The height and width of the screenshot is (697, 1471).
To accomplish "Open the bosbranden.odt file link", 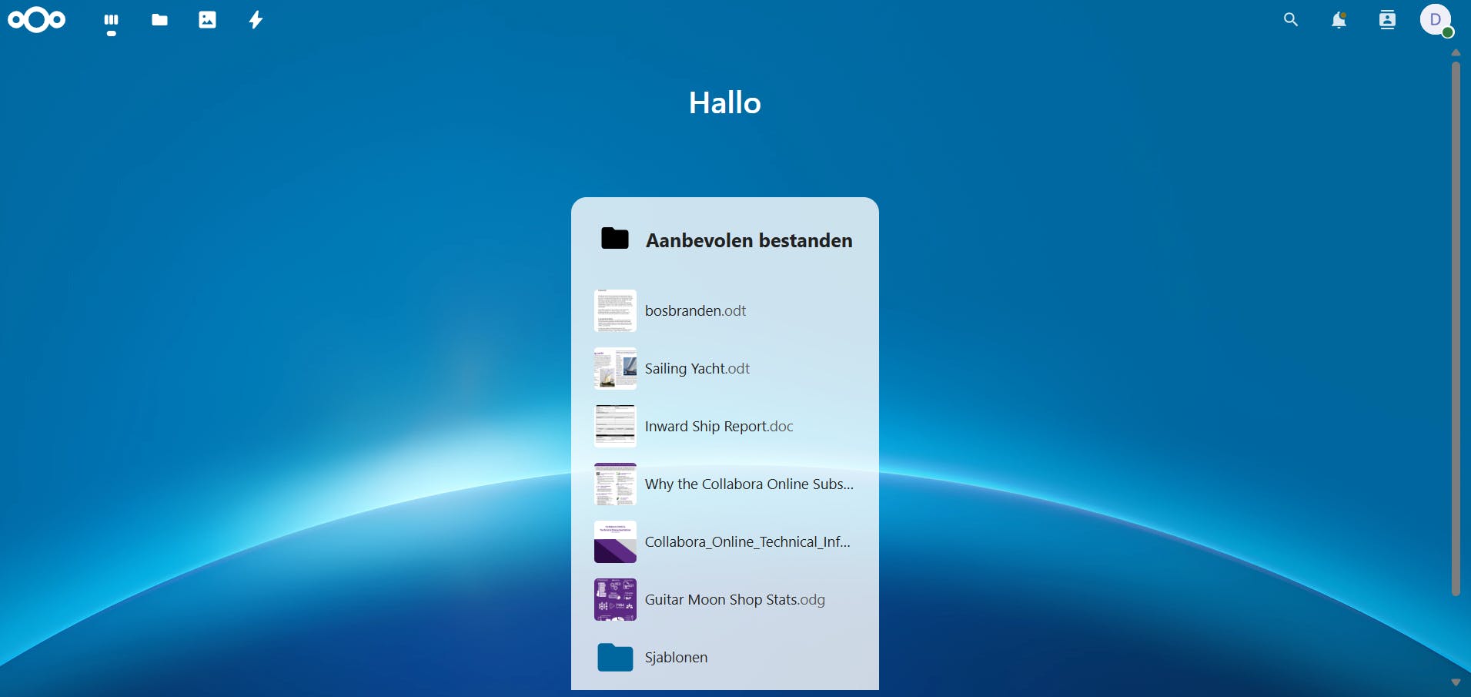I will click(695, 310).
